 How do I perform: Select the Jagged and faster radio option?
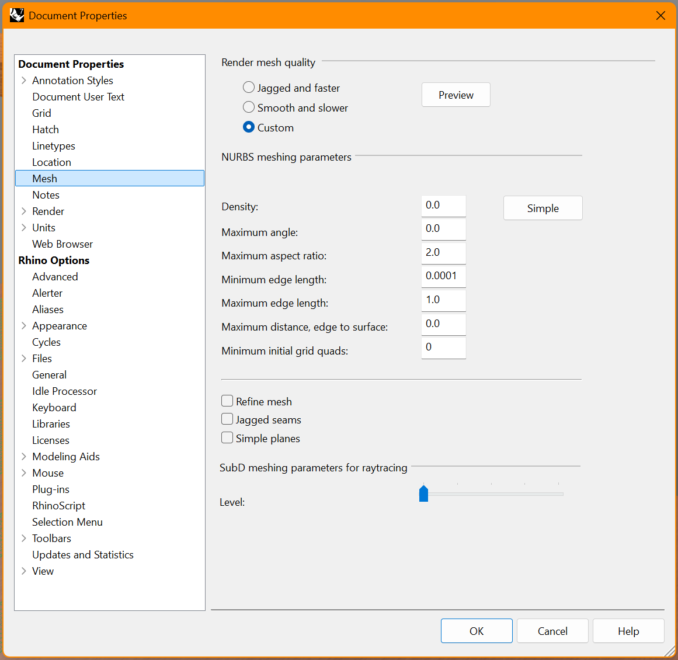pyautogui.click(x=249, y=88)
